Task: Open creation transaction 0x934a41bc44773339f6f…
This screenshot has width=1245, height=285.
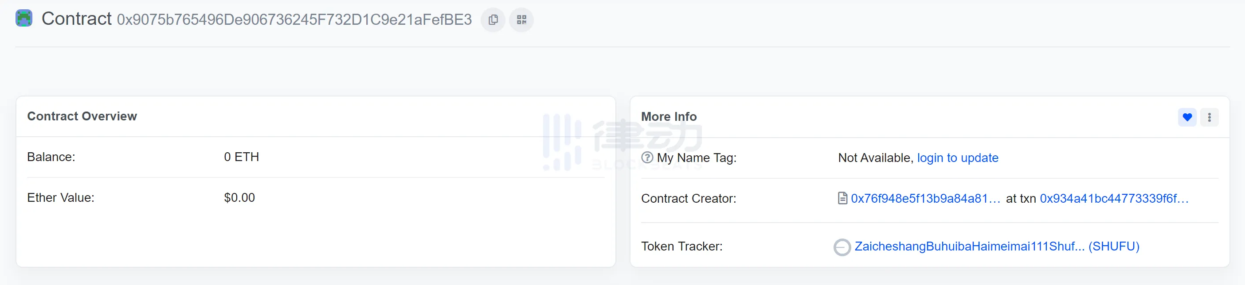Action: click(x=1114, y=198)
